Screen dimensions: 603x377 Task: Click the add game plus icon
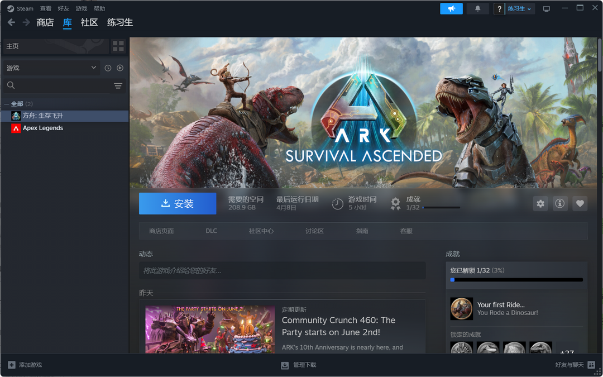[x=12, y=365]
